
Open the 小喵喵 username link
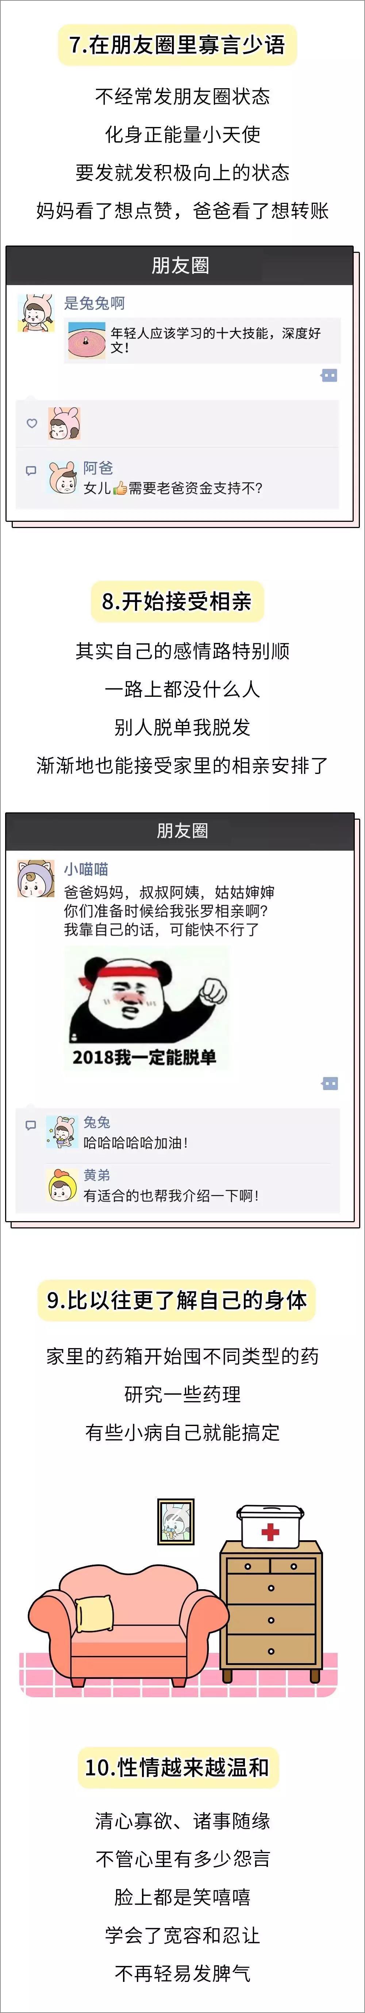tap(86, 869)
